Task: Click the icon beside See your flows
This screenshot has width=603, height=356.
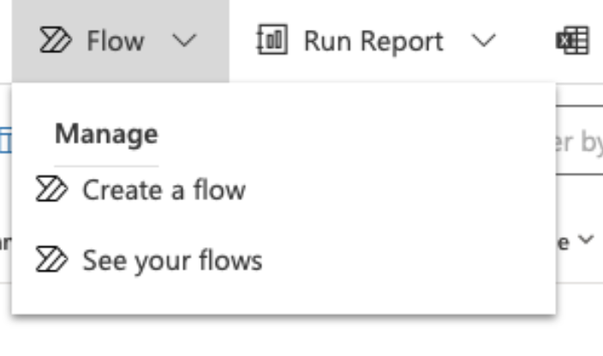Action: (51, 260)
